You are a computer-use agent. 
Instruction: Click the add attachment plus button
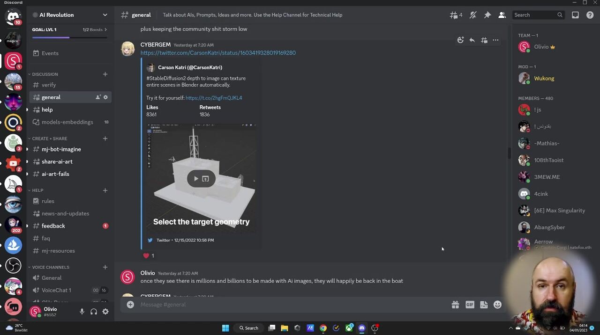point(130,305)
